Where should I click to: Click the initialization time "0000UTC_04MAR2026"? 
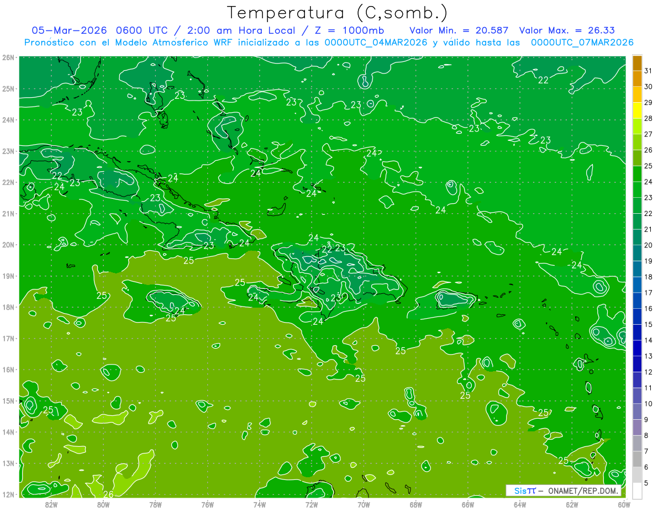[x=376, y=43]
